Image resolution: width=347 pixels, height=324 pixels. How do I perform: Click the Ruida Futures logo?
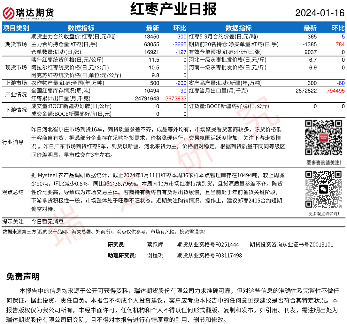pyautogui.click(x=28, y=13)
